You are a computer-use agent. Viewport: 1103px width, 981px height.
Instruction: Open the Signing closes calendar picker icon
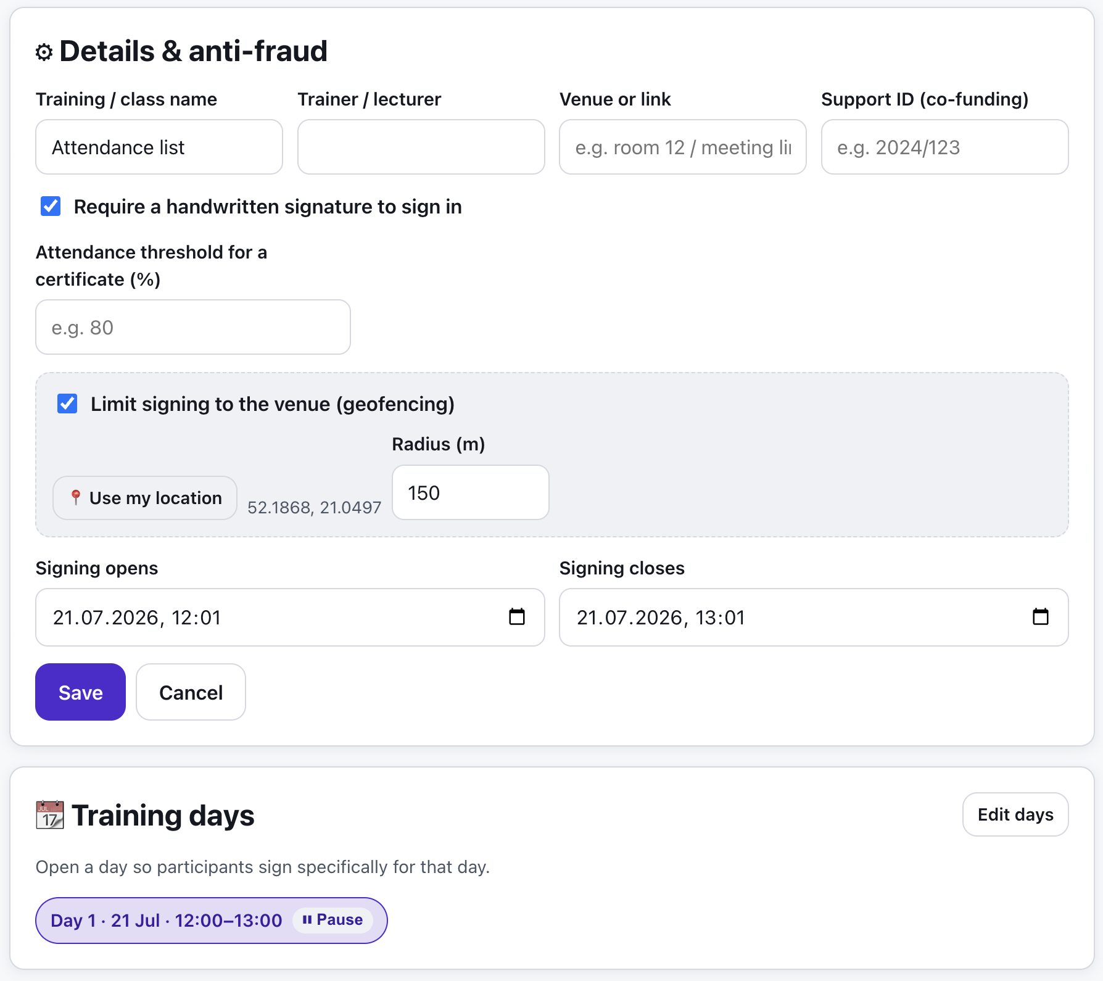click(x=1041, y=616)
